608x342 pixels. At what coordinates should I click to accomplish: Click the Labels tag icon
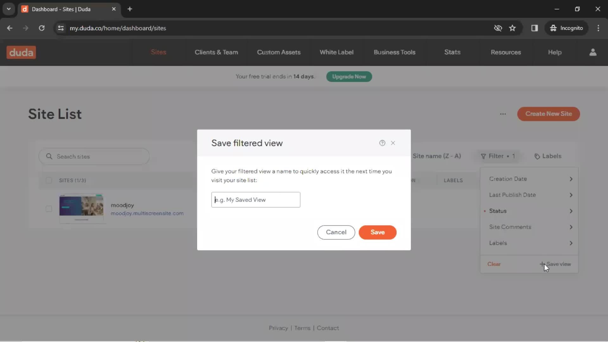point(537,156)
